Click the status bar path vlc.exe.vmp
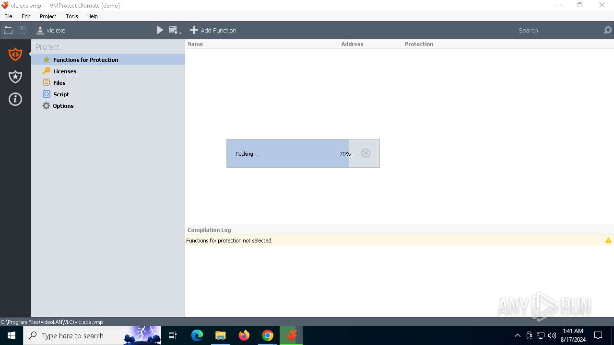This screenshot has height=345, width=614. (52, 322)
